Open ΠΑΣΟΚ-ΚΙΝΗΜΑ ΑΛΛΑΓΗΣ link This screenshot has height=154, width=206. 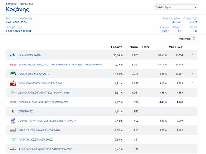pyautogui.click(x=34, y=74)
